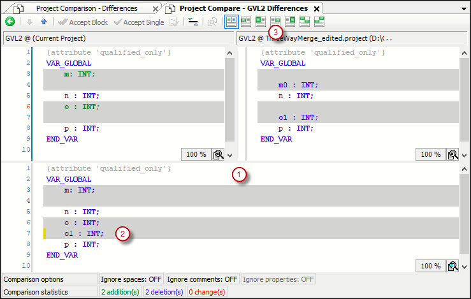Click the zoom magnifier icon in left pane
Screen dimensions: 471x299
pyautogui.click(x=218, y=154)
